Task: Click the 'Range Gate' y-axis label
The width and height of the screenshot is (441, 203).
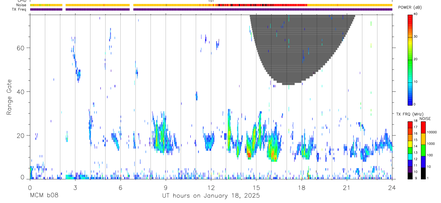Action: click(9, 97)
